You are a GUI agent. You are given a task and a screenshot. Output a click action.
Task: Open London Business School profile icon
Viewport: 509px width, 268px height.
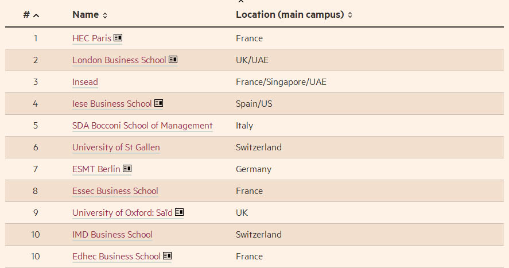173,59
